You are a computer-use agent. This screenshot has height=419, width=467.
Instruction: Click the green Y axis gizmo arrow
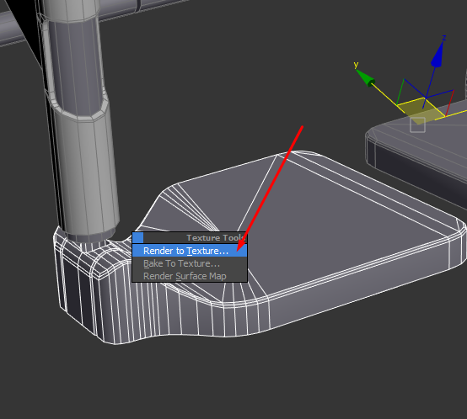coord(366,78)
